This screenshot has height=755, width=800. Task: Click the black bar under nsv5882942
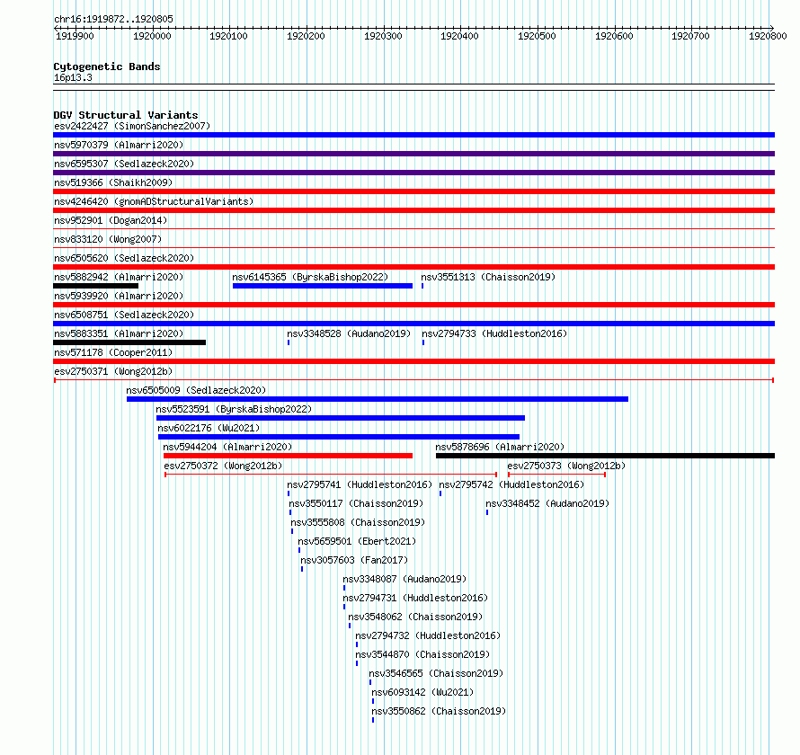coord(95,286)
